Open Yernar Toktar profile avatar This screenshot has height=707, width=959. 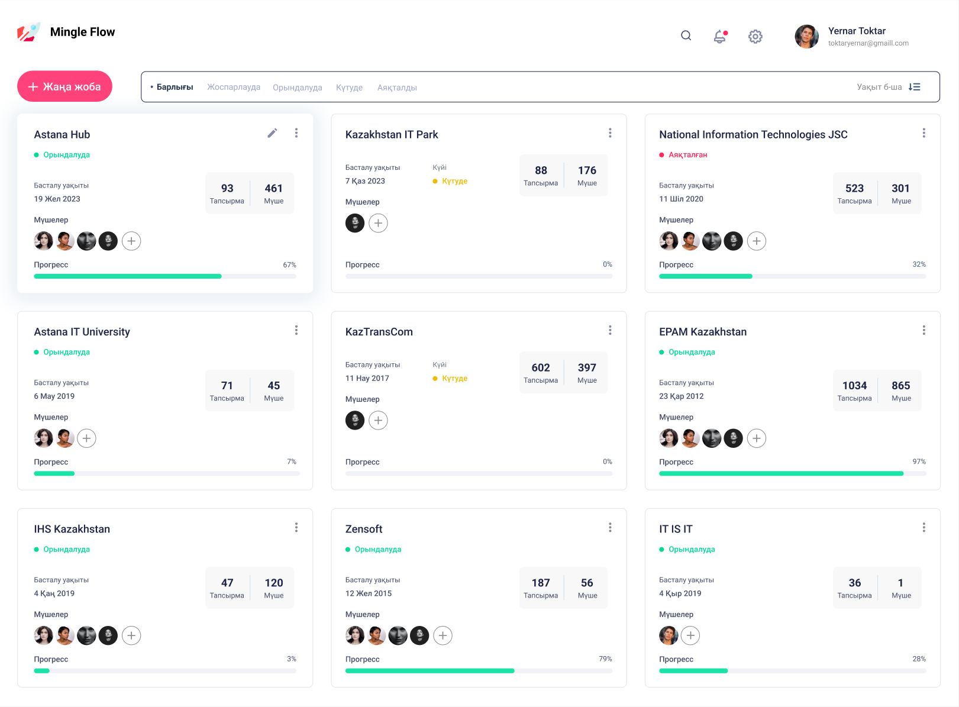coord(806,36)
